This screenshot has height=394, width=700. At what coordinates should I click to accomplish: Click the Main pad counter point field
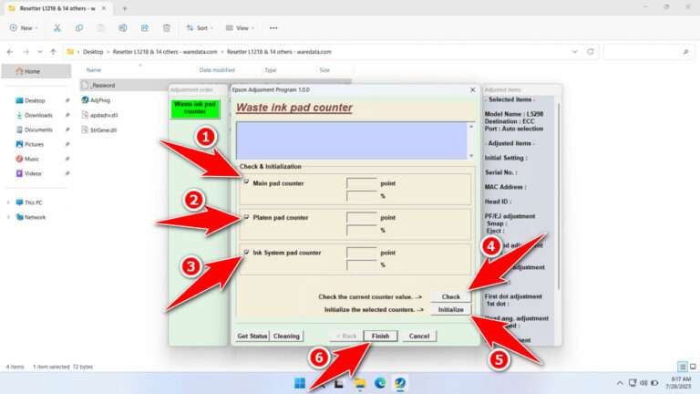362,183
